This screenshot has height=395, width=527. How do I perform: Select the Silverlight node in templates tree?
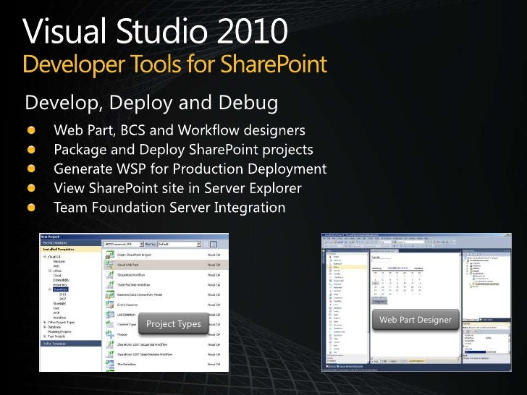[59, 304]
